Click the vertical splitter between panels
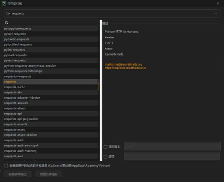This screenshot has width=224, height=182. click(x=101, y=91)
